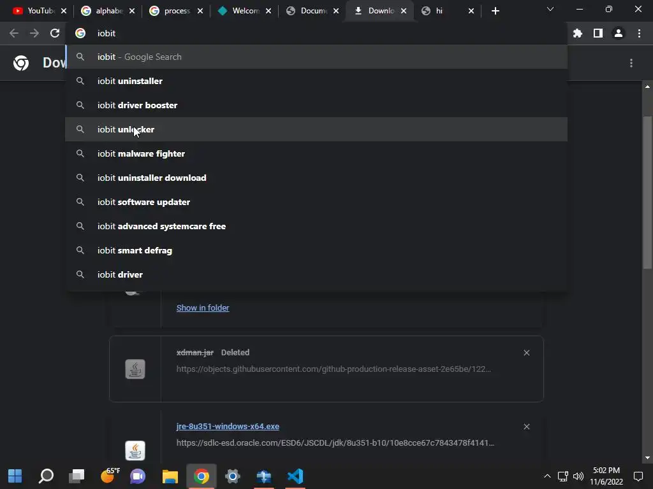This screenshot has height=489, width=653.
Task: Click the xdman.jar githubusercontent URL
Action: coord(334,369)
